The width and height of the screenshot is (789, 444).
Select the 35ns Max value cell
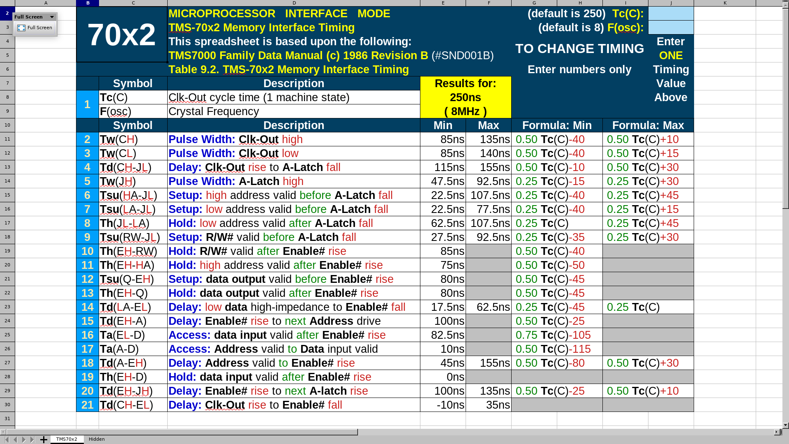(x=489, y=405)
